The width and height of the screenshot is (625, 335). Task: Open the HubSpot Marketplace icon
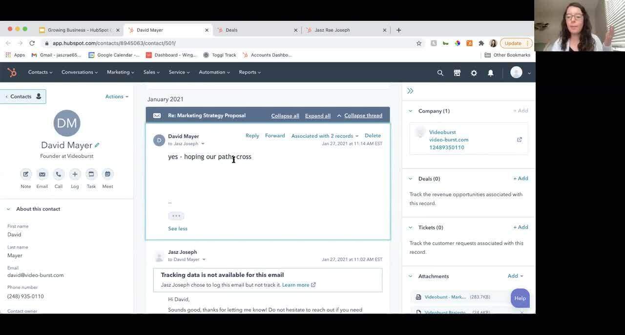coord(457,73)
